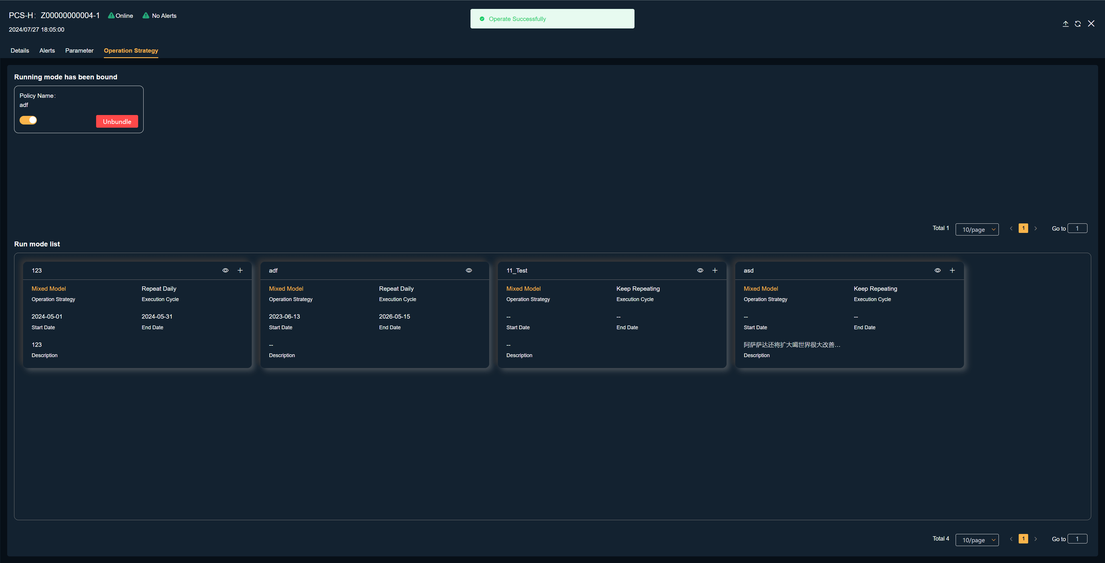Click start date 2024-05-01

coord(47,317)
